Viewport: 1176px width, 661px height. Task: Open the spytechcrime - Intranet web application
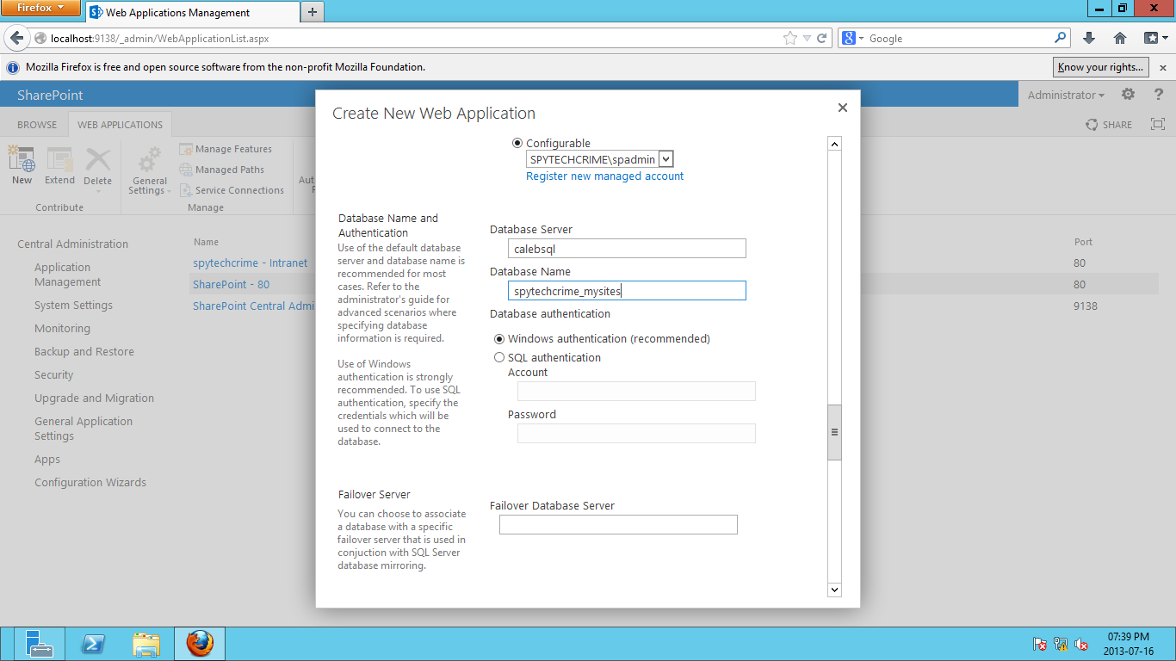point(250,263)
